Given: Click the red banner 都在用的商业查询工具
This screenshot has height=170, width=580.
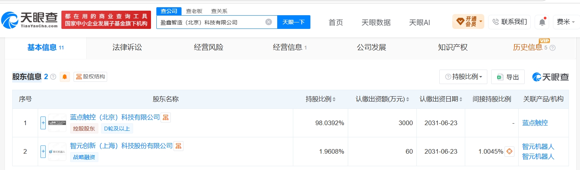Looking at the screenshot, I should (106, 20).
